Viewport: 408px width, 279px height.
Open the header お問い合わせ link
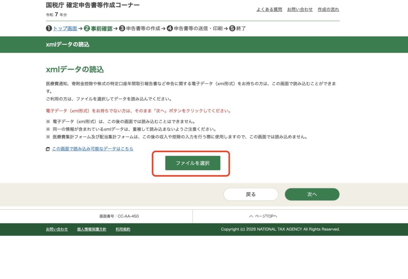300,10
